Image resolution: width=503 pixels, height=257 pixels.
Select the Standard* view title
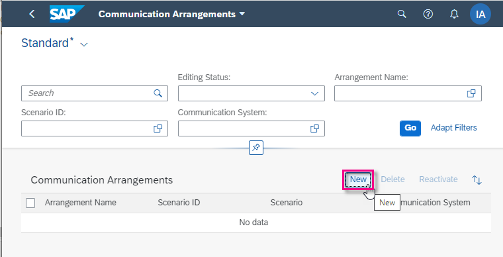pos(48,42)
